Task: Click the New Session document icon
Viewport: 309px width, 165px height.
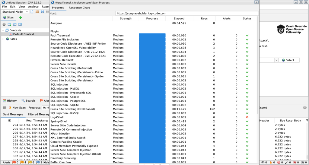Action: click(x=32, y=12)
